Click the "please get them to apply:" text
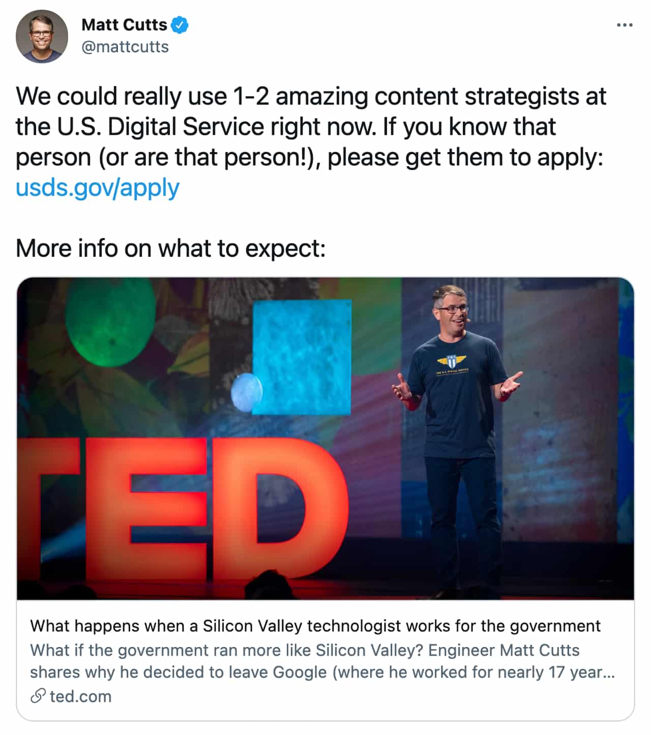This screenshot has height=735, width=651. (465, 157)
